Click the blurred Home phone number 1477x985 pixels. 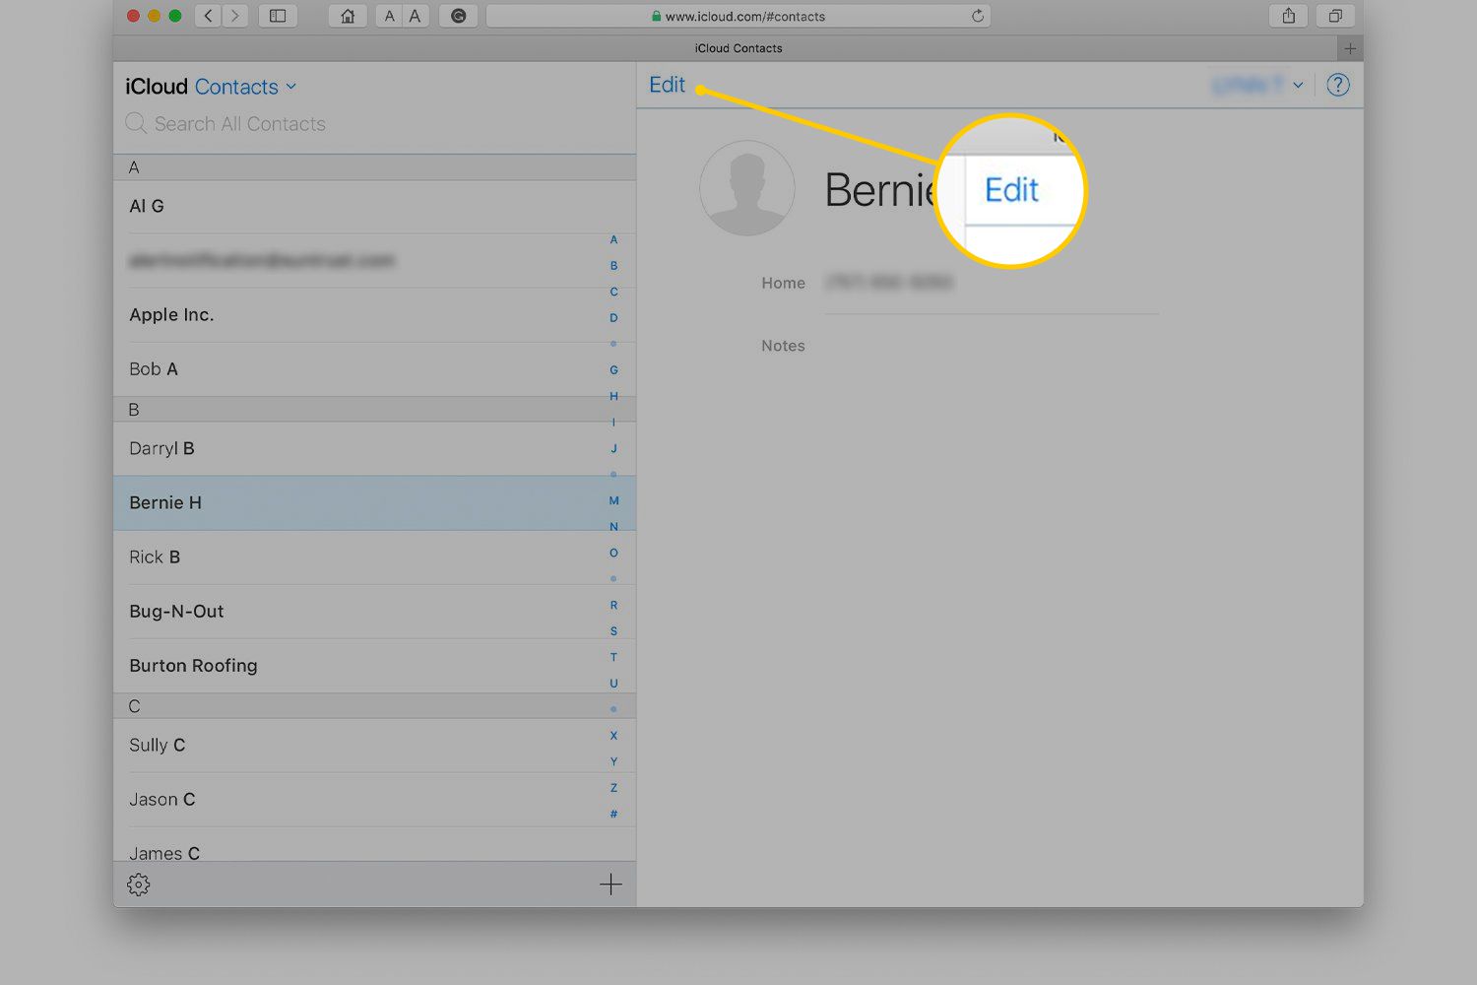pos(889,283)
